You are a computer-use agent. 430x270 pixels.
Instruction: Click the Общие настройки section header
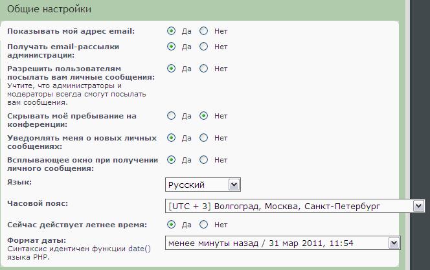[49, 9]
